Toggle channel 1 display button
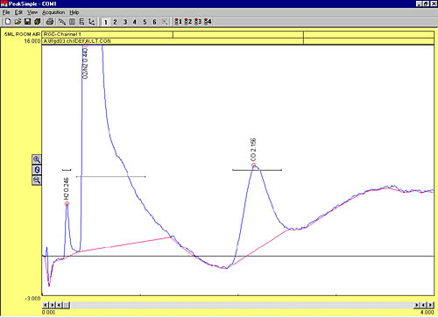 click(x=106, y=22)
